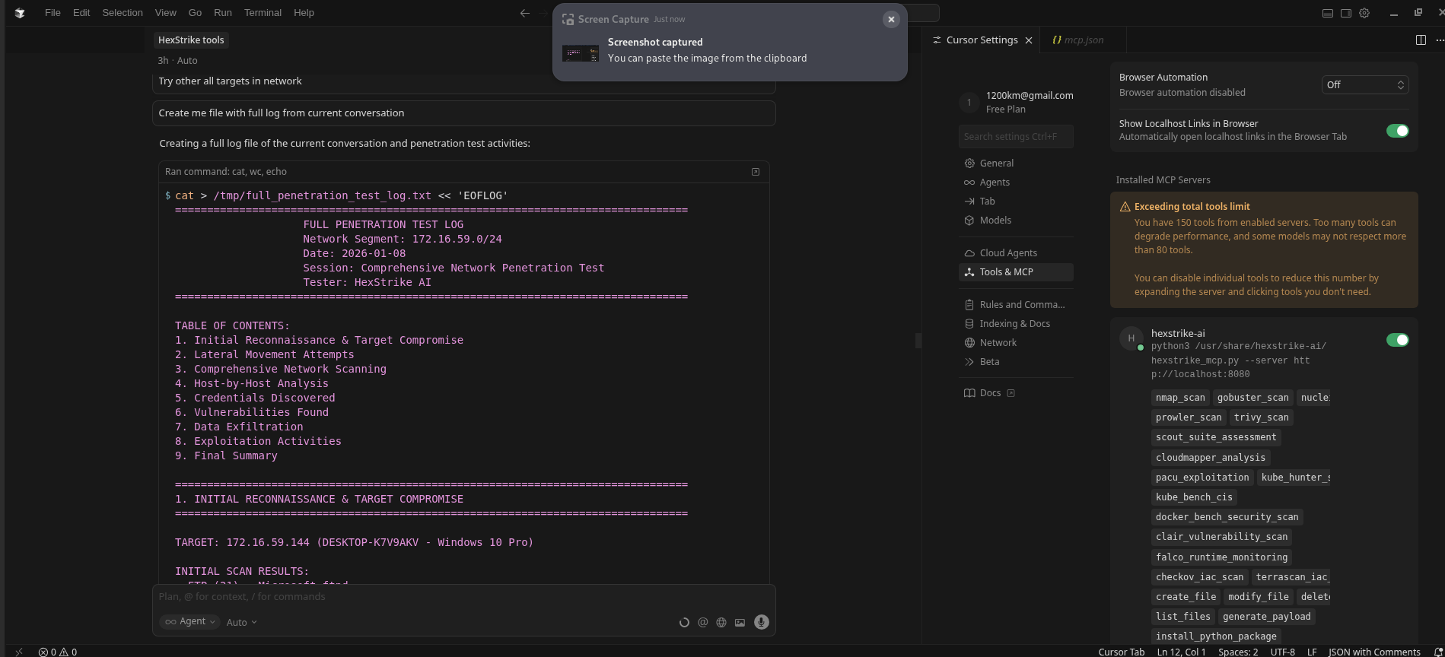Screen dimensions: 1445x657
Task: Click the @ mention context icon
Action: 702,623
